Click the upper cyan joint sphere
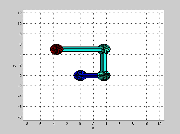 click(104, 49)
